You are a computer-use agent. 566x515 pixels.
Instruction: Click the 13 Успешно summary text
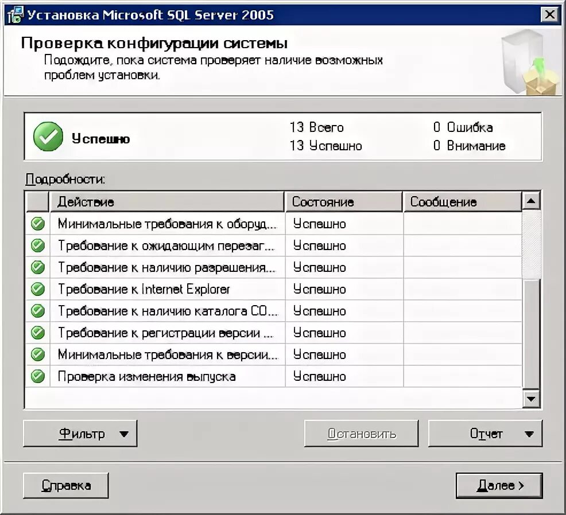point(325,146)
